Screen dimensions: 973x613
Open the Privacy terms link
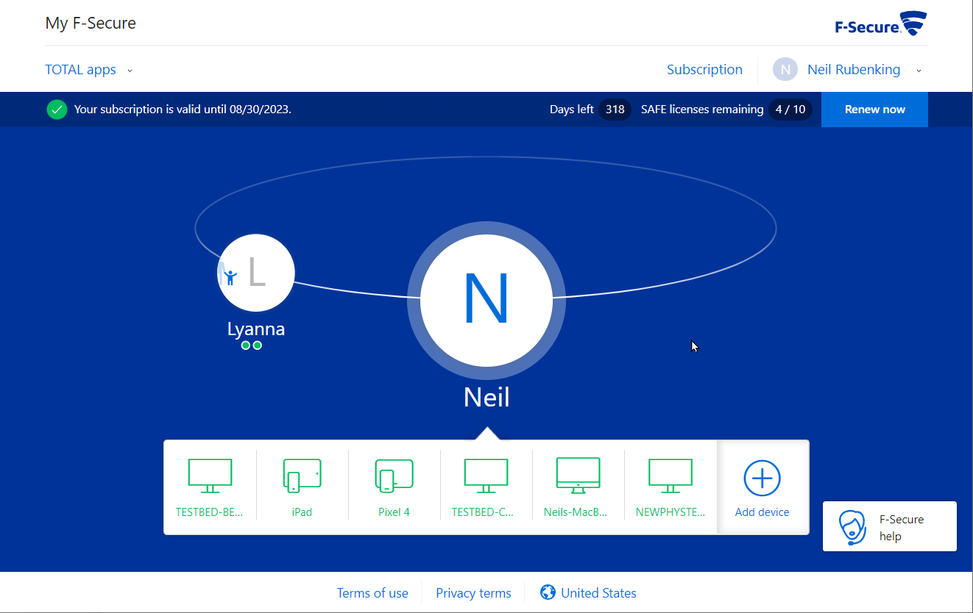(473, 593)
